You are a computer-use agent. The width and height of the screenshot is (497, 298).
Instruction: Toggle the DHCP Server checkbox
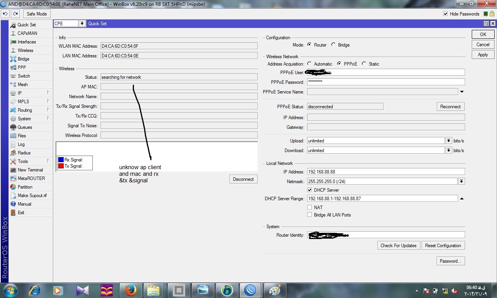(309, 190)
